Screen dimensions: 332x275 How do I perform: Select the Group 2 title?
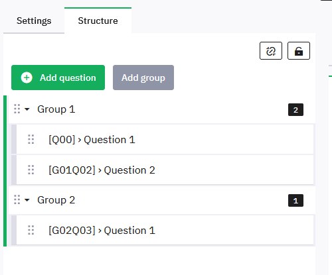coord(56,200)
